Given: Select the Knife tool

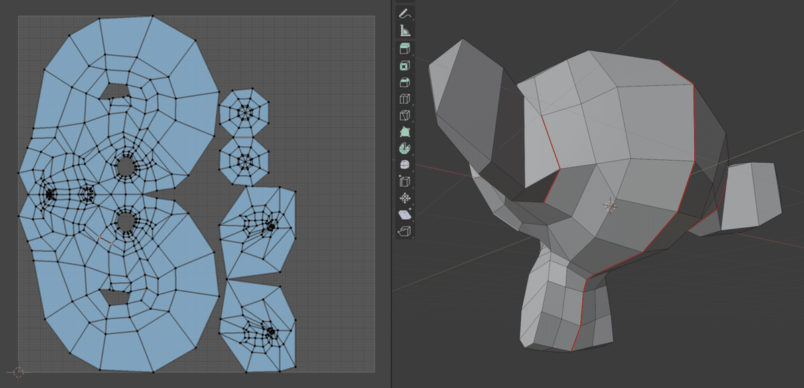Looking at the screenshot, I should pos(405,115).
